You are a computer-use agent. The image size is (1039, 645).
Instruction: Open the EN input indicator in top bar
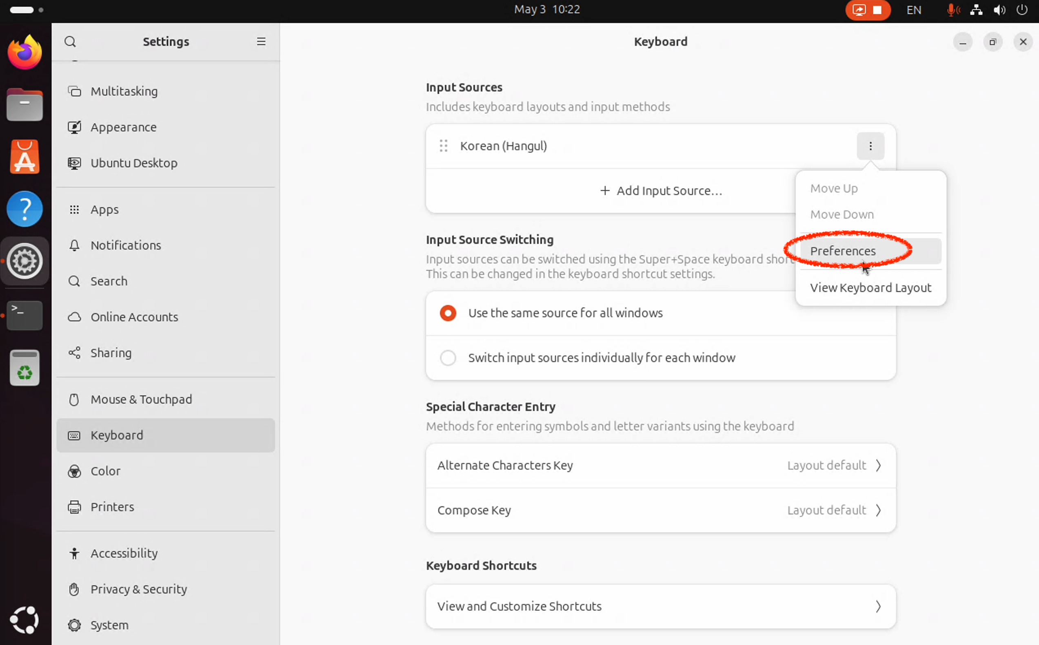pos(913,9)
